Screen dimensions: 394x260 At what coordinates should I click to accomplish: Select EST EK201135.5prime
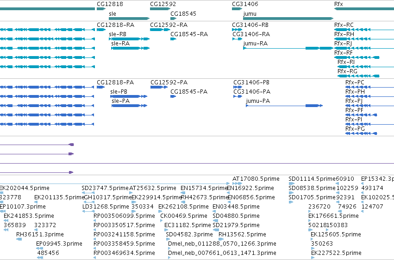(59, 197)
